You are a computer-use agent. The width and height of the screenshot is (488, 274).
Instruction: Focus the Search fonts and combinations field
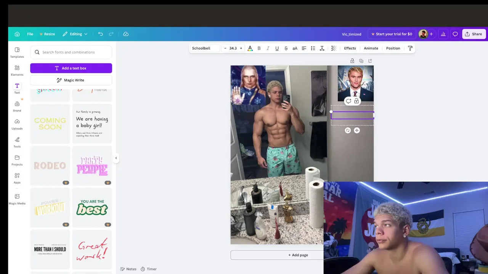point(71,52)
